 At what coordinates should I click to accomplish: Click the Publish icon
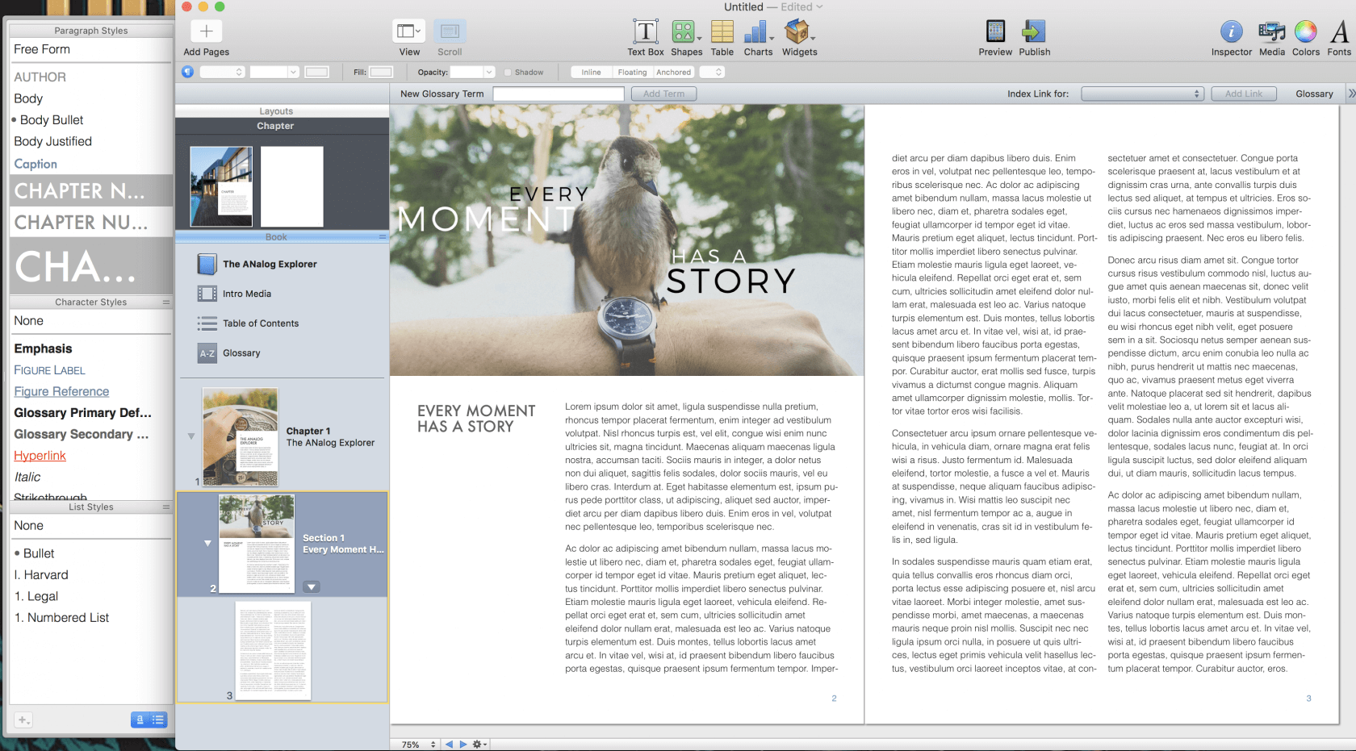[1034, 31]
